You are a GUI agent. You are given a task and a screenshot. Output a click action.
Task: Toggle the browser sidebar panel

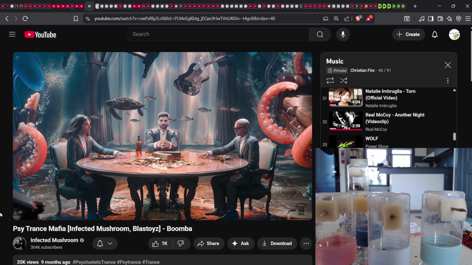click(431, 18)
